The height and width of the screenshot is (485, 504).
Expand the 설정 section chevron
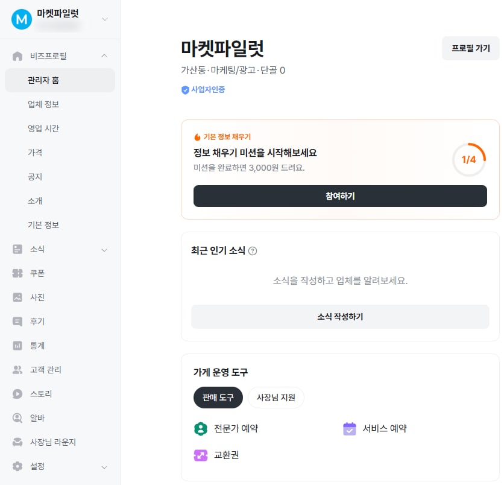104,467
